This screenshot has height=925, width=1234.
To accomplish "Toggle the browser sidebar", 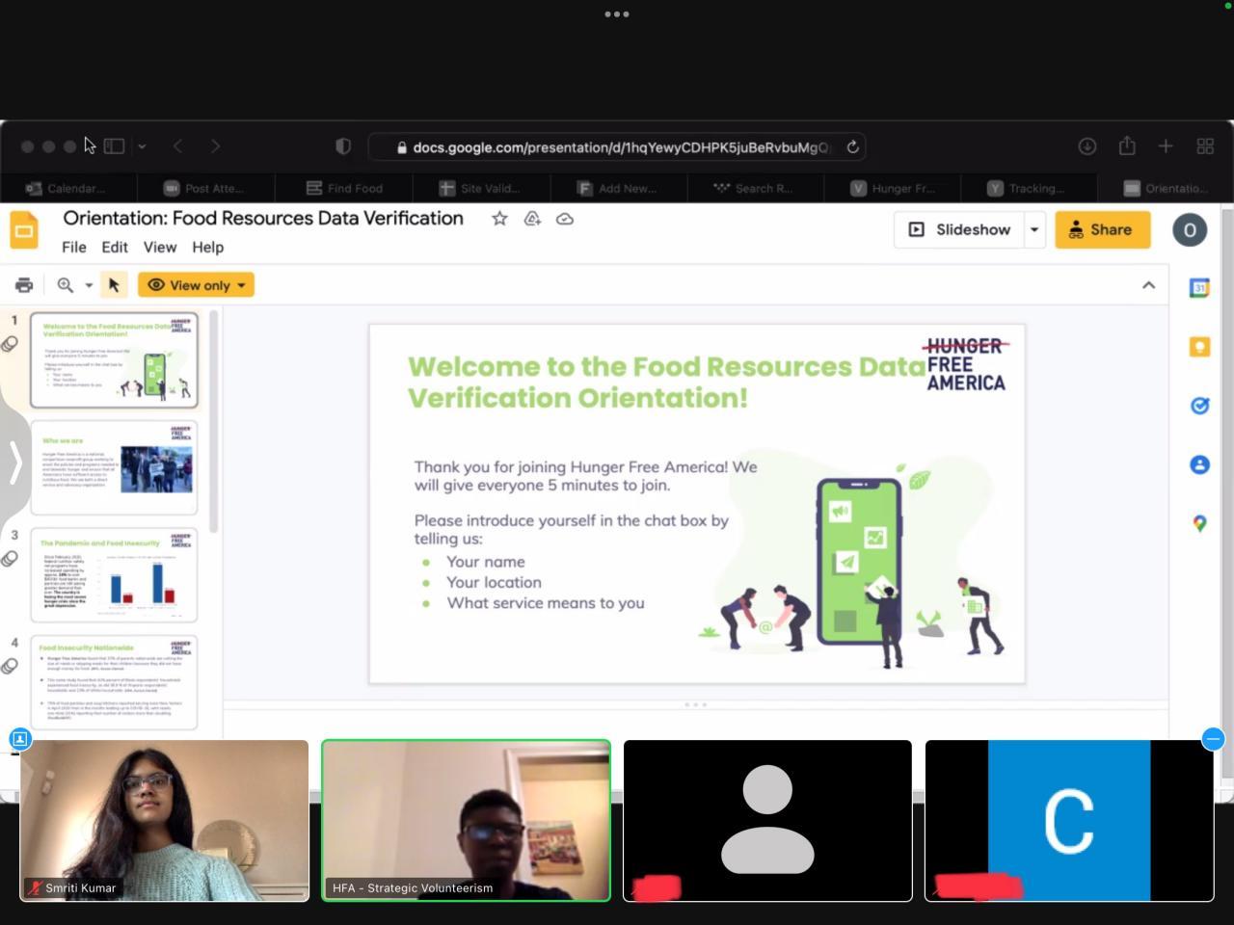I will pyautogui.click(x=114, y=146).
